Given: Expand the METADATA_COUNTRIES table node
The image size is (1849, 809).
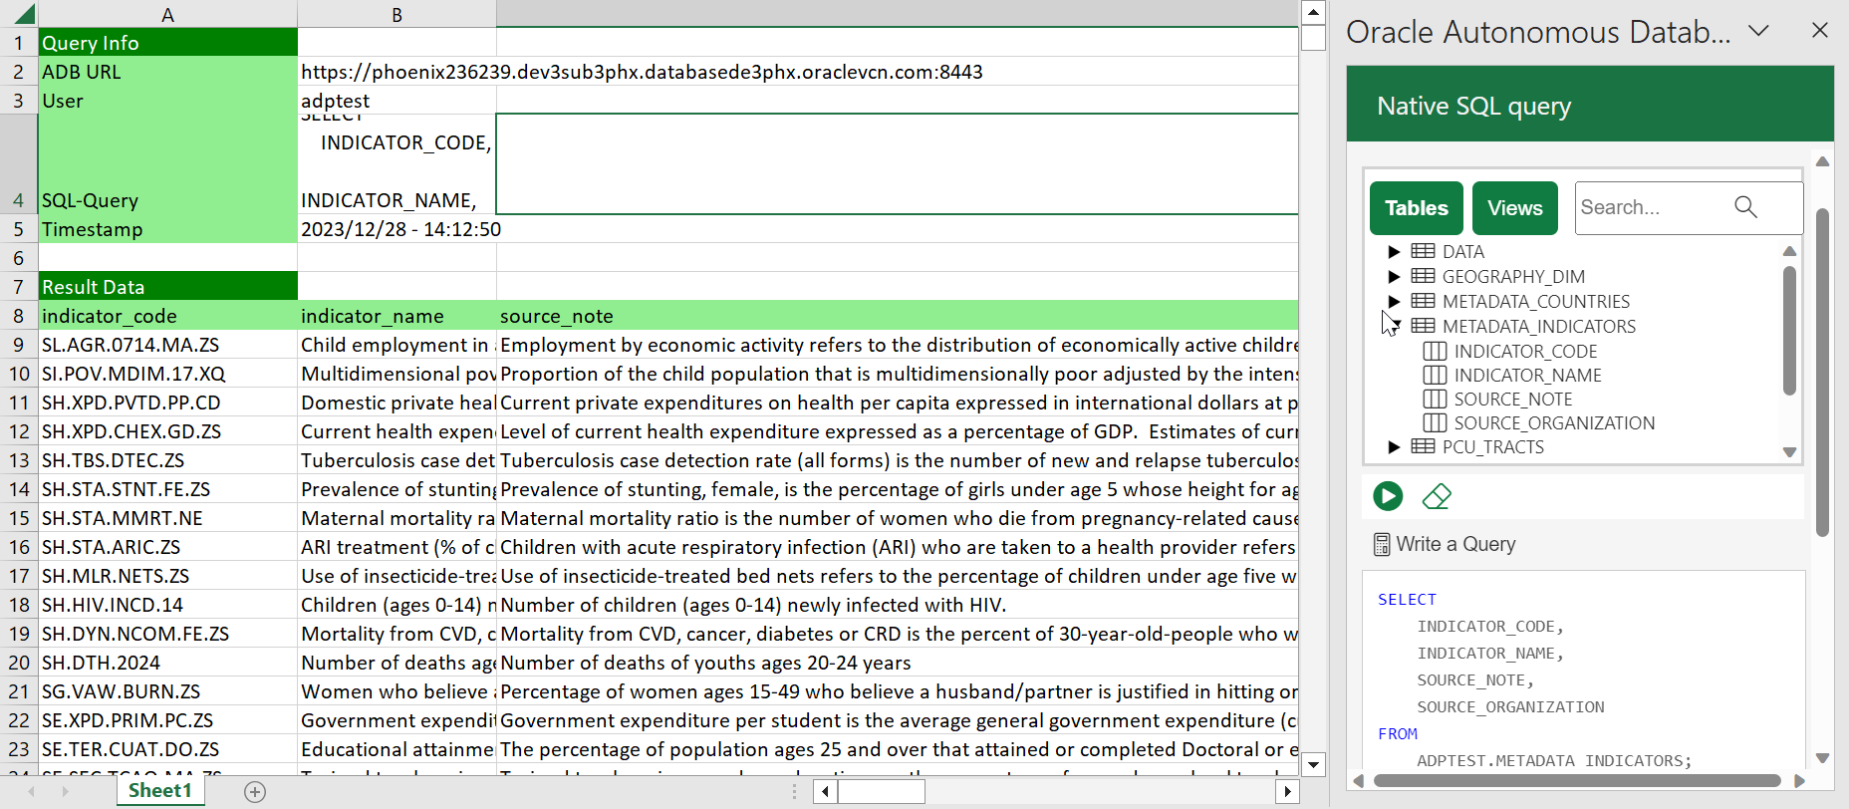Looking at the screenshot, I should [x=1394, y=301].
